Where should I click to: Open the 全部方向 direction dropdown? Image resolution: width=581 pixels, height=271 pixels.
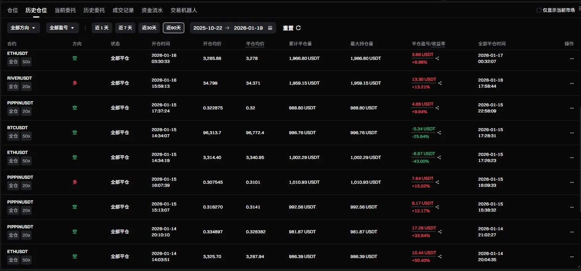pos(23,28)
